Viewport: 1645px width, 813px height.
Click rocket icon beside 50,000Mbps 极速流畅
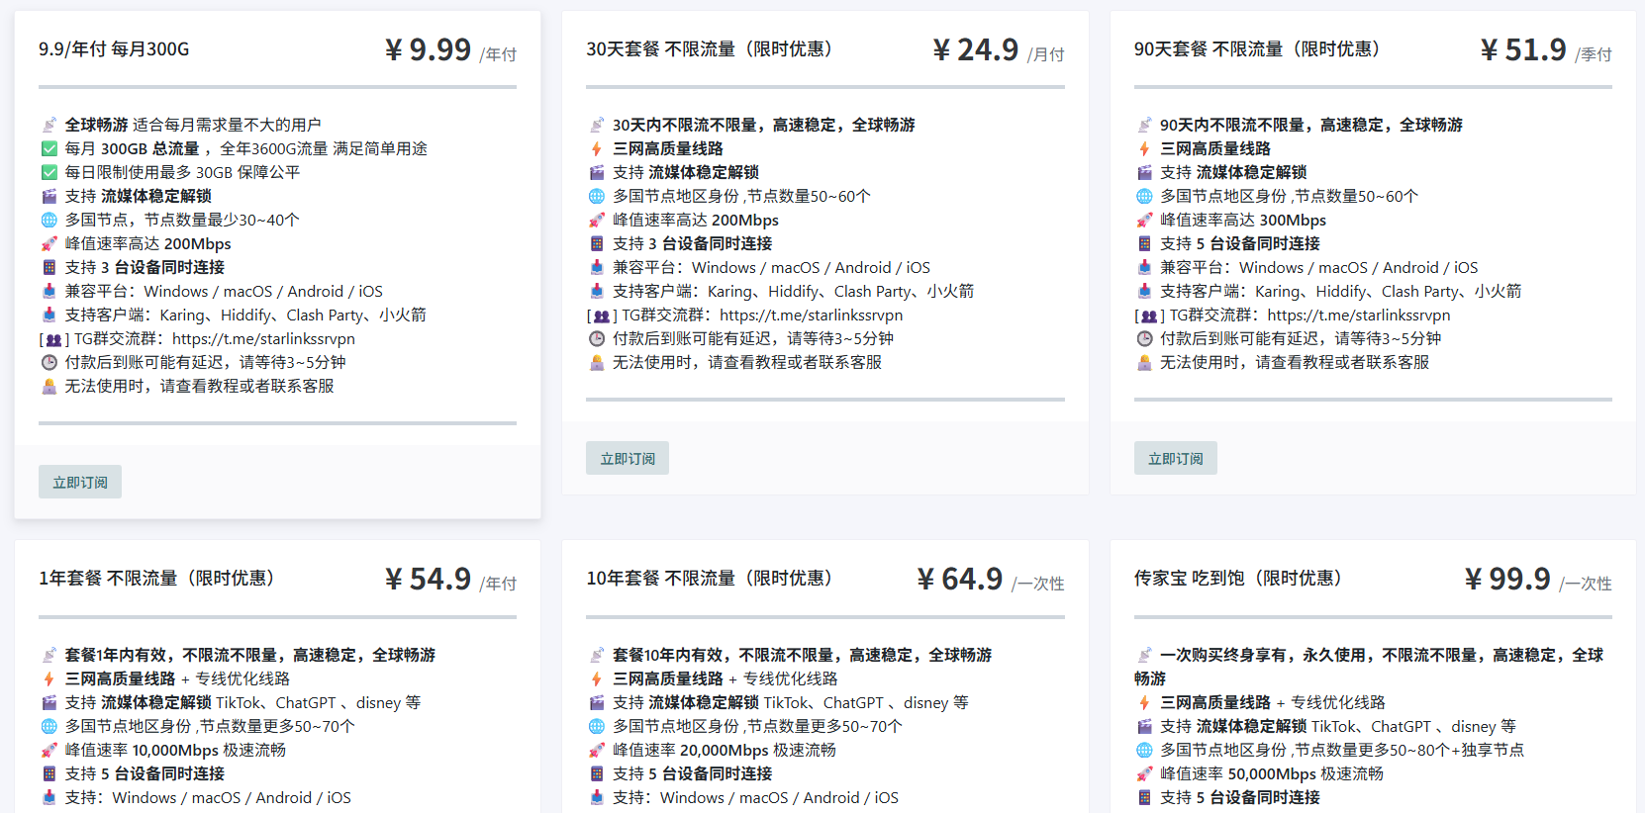coord(1144,773)
